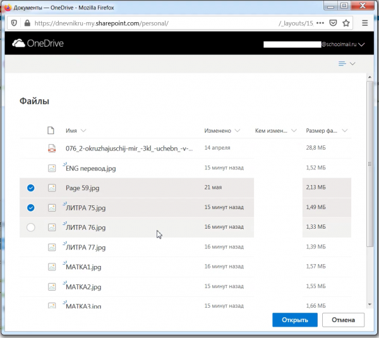Click the Отмена button
379x338 pixels.
click(x=343, y=320)
